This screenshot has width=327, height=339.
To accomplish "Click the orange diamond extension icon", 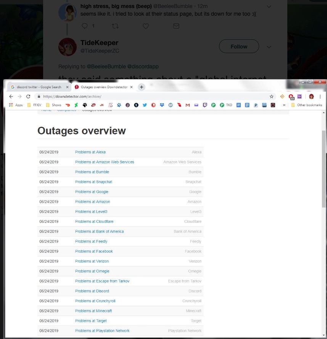I will (282, 97).
